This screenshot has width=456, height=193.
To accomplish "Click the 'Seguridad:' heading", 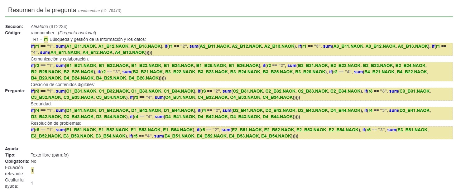I will 41,104.
